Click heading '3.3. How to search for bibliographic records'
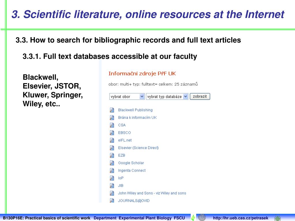Image resolution: width=295 pixels, height=221 pixels. (128, 40)
